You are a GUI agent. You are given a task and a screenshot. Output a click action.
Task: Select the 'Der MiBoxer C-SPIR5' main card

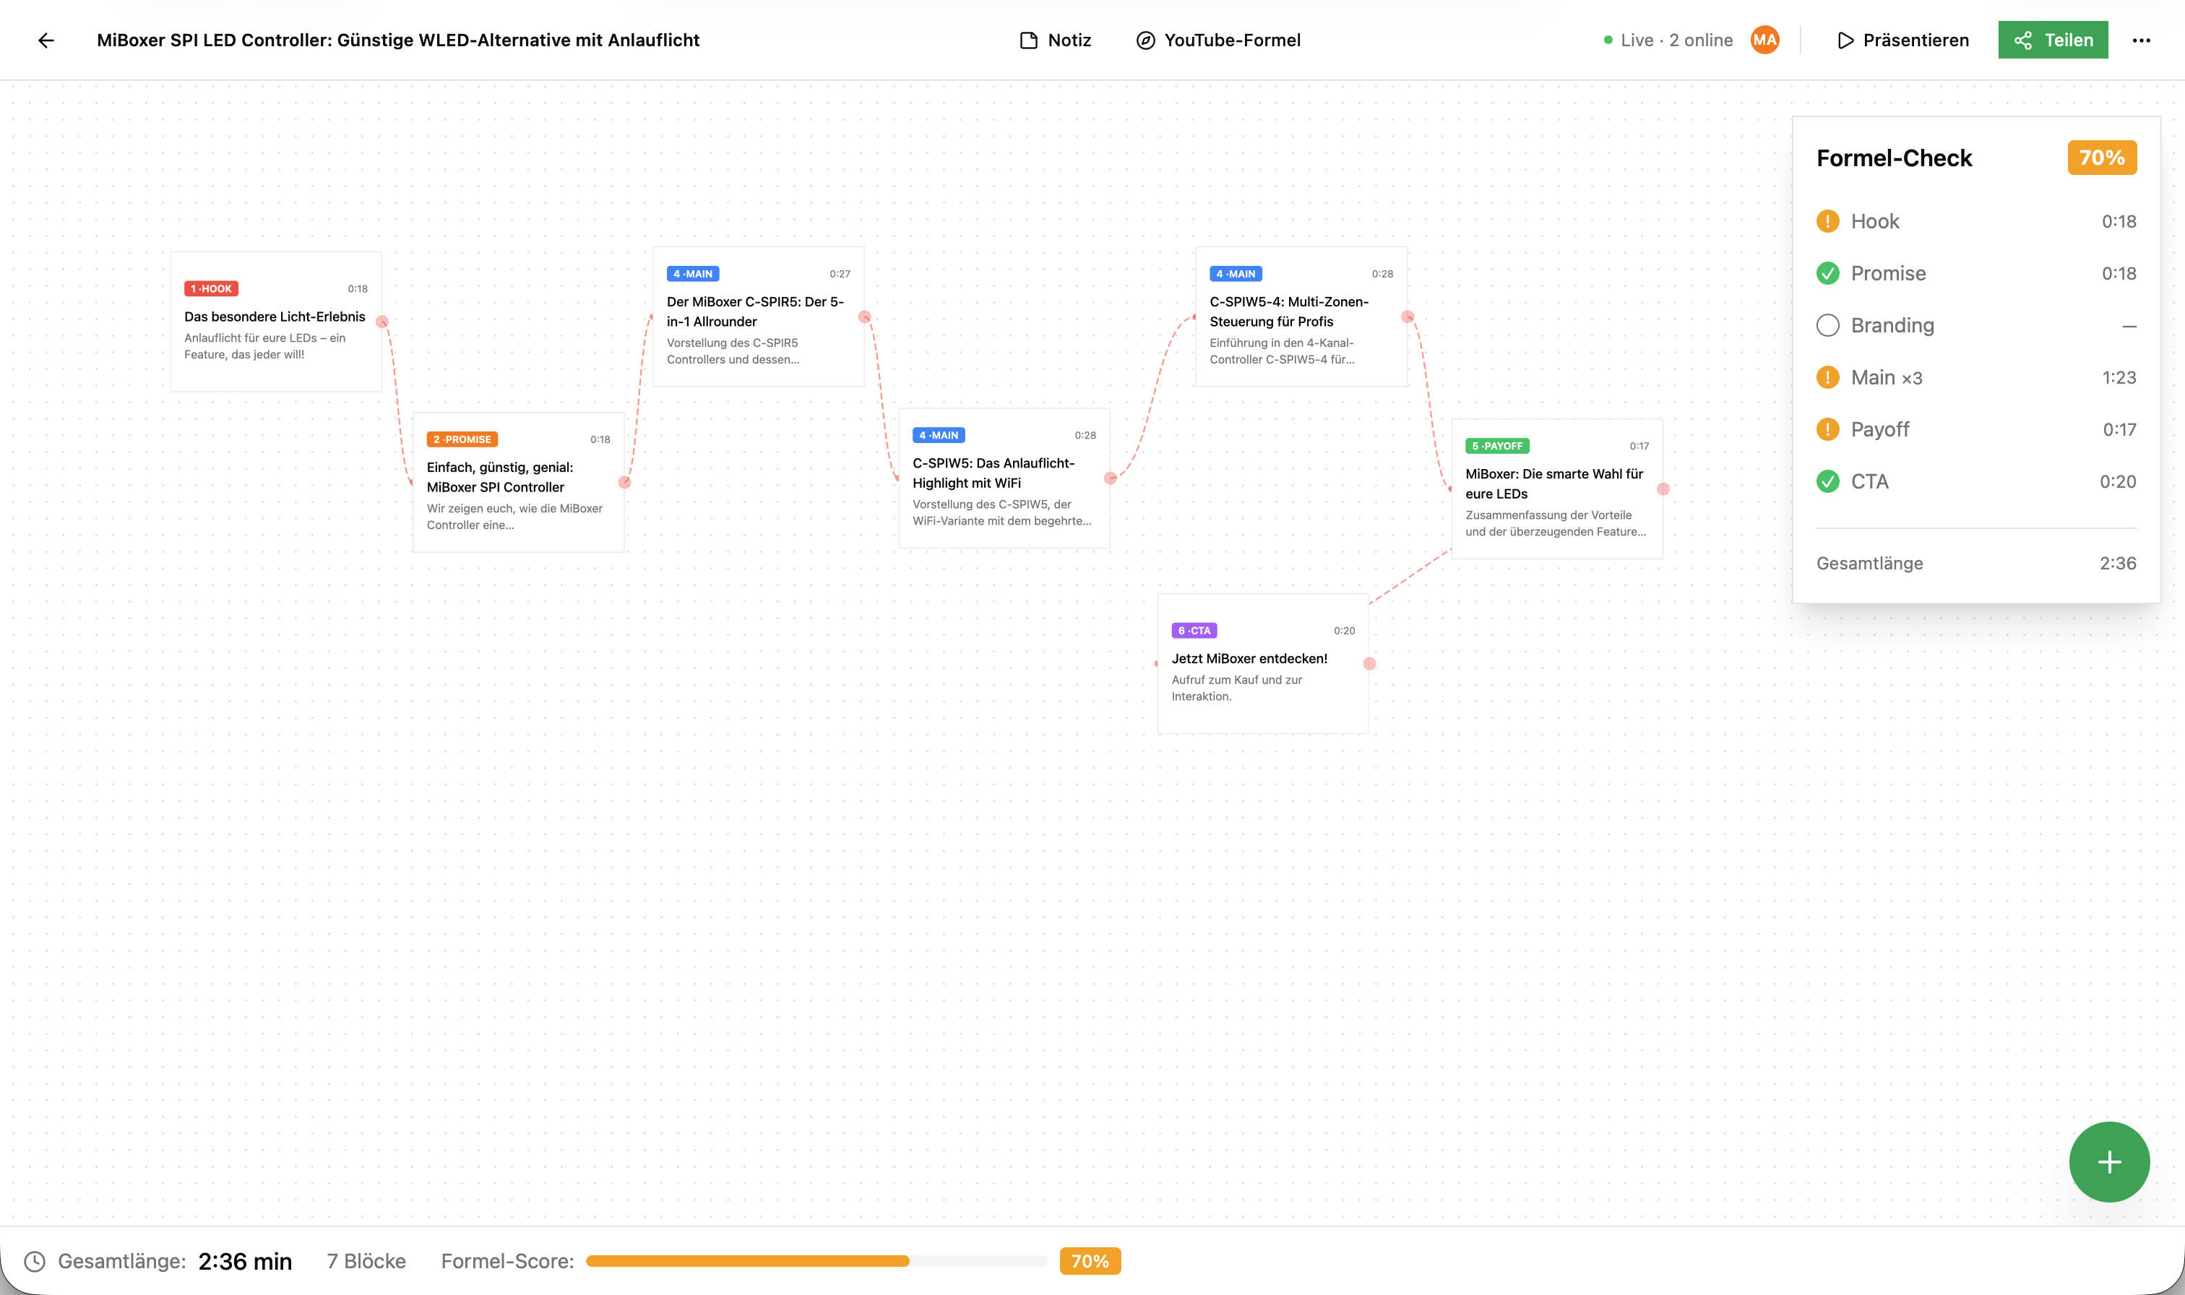click(x=758, y=316)
